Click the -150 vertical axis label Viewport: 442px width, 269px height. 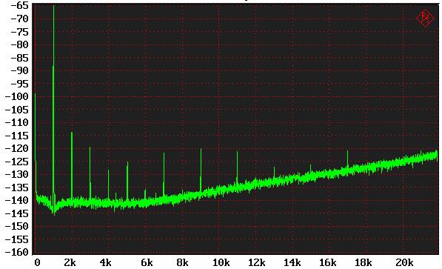coord(16,226)
